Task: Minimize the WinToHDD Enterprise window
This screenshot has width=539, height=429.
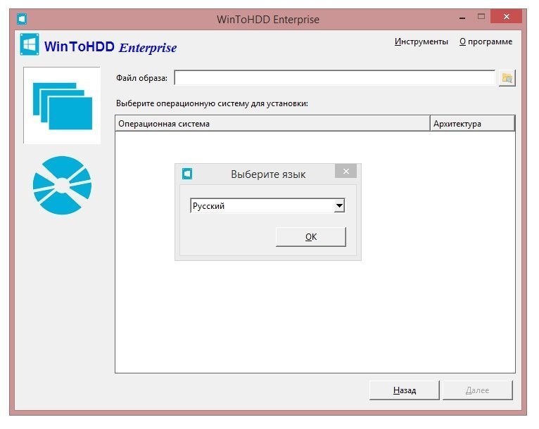Action: [x=462, y=17]
